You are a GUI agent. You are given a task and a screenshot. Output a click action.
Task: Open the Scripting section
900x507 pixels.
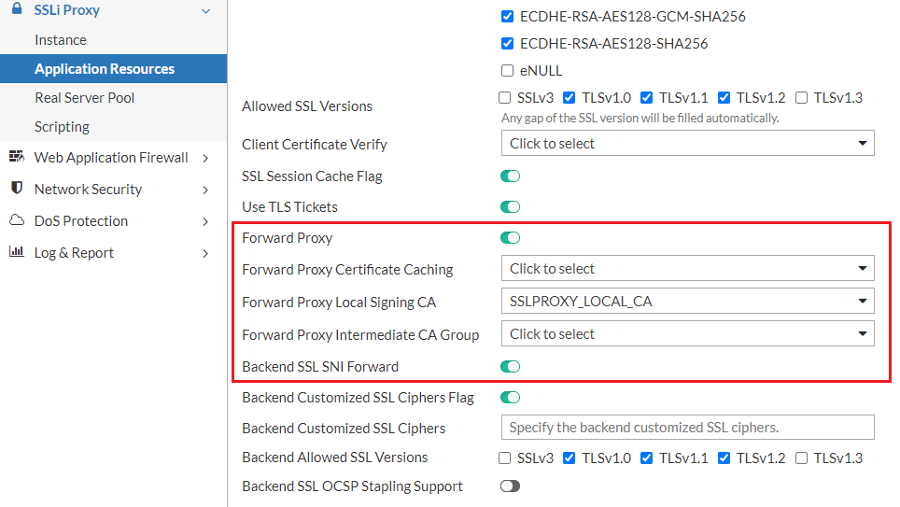62,127
